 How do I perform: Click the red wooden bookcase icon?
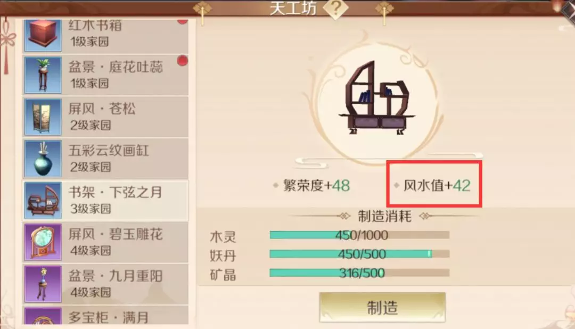click(x=43, y=35)
